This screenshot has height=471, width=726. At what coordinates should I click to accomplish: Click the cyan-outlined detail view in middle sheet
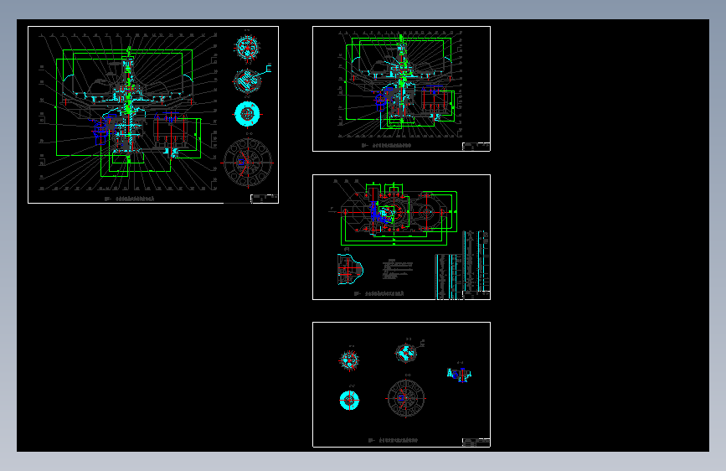pyautogui.click(x=350, y=269)
